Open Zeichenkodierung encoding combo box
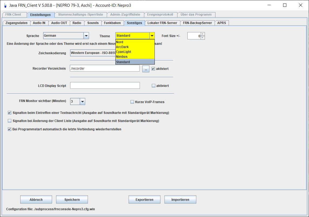 pos(93,53)
